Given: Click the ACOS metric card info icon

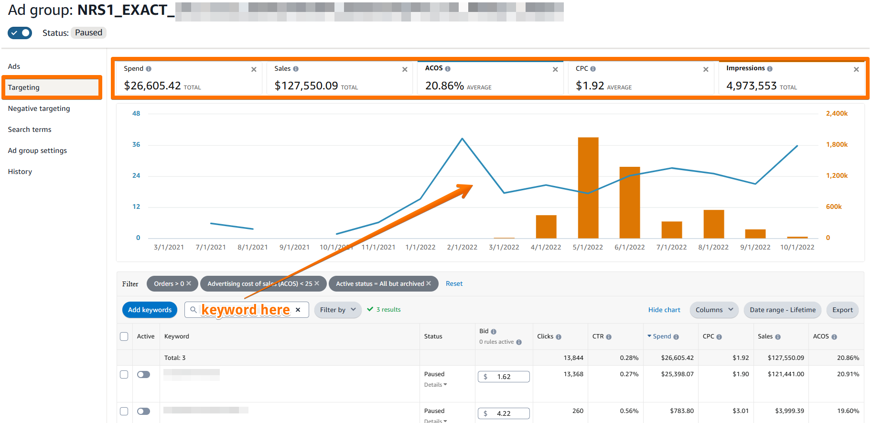Looking at the screenshot, I should coord(448,69).
